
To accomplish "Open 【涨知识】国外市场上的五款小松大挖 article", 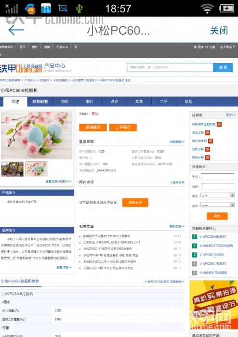I will 108,268.
